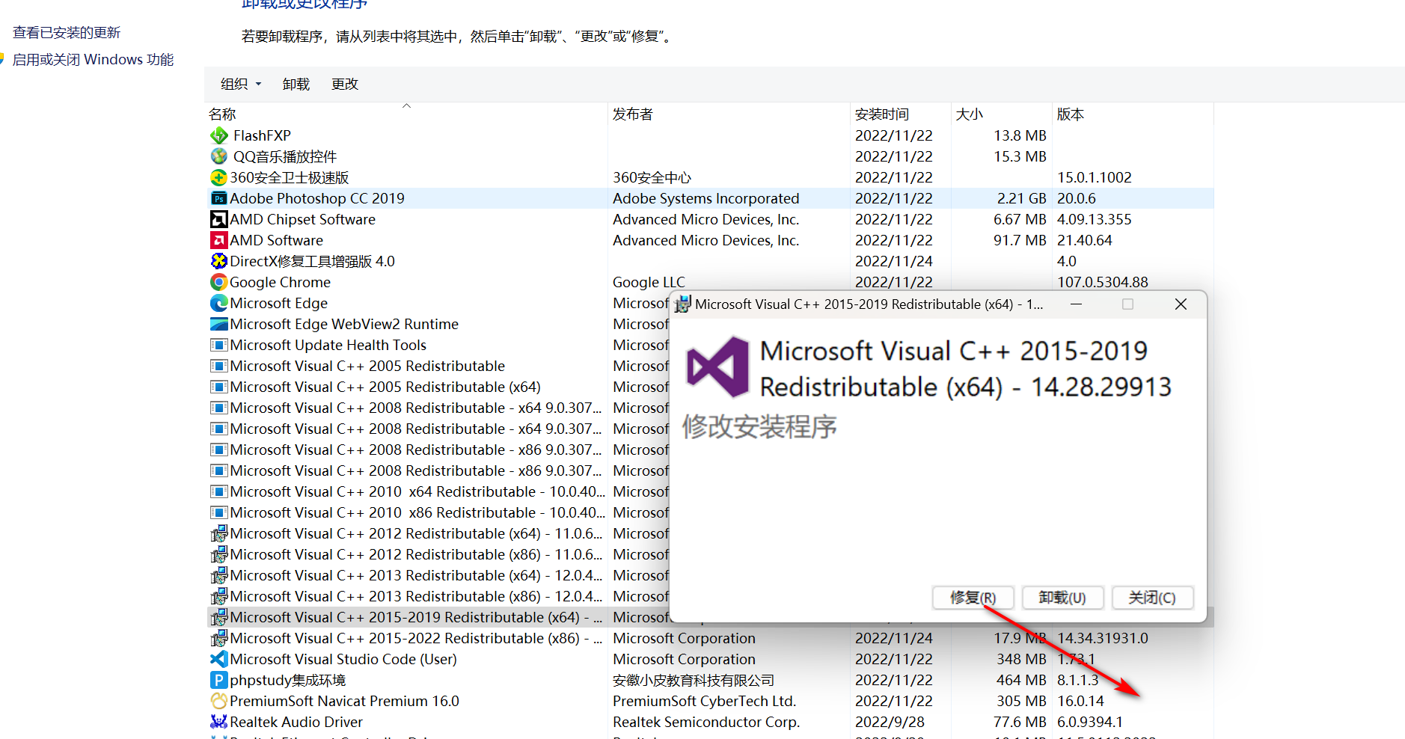The height and width of the screenshot is (739, 1405).
Task: Click the 关闭(C) button
Action: coord(1152,598)
